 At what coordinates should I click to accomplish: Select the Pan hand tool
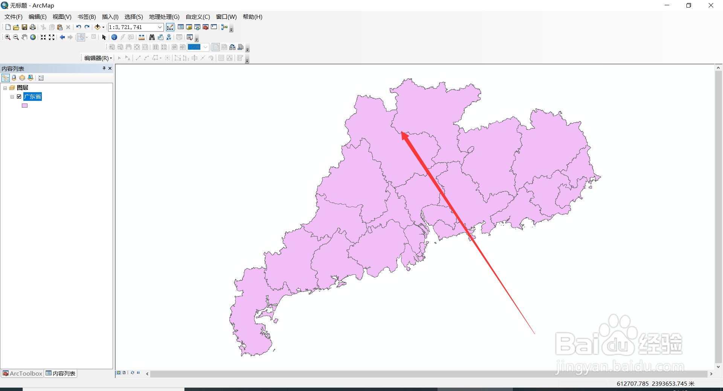(x=24, y=37)
